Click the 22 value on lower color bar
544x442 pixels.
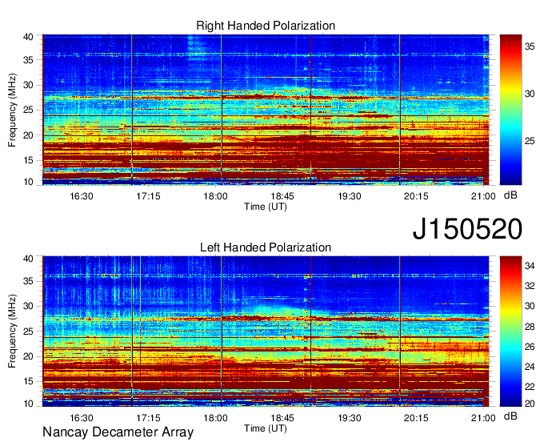(530, 387)
